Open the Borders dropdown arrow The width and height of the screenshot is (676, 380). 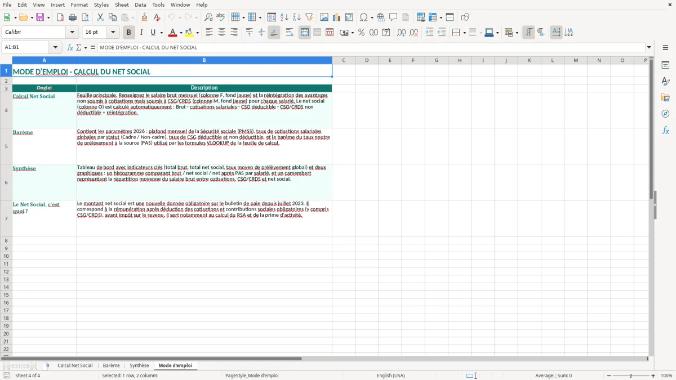point(464,33)
